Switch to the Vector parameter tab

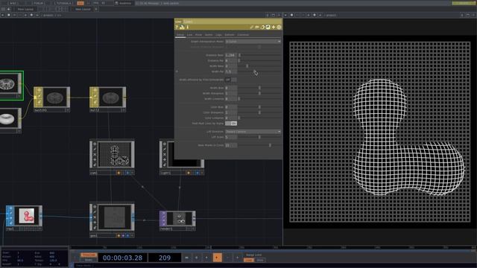click(x=209, y=35)
